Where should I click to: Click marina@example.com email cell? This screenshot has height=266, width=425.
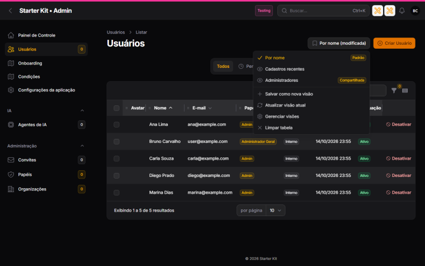tap(210, 193)
